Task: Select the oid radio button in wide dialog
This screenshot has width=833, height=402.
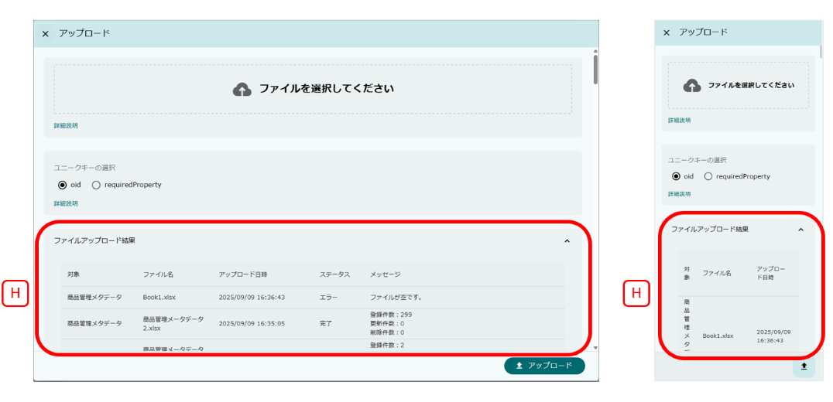Action: 63,185
